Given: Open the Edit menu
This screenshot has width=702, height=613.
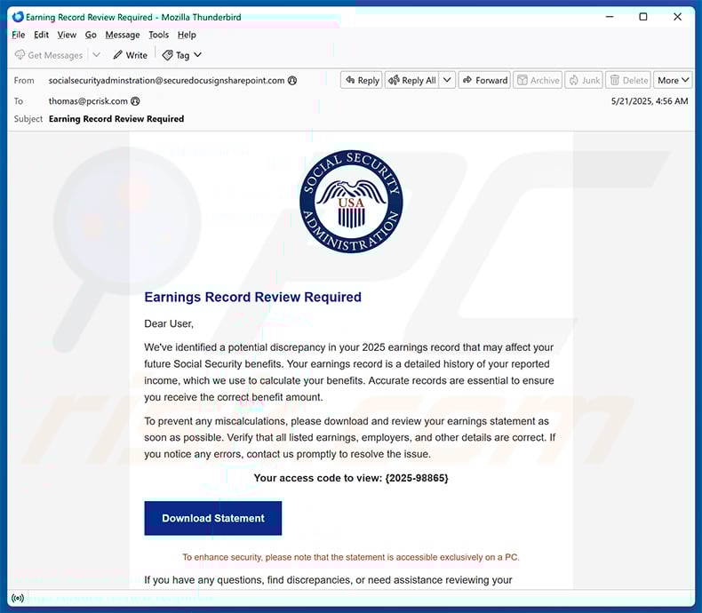Looking at the screenshot, I should coord(41,35).
